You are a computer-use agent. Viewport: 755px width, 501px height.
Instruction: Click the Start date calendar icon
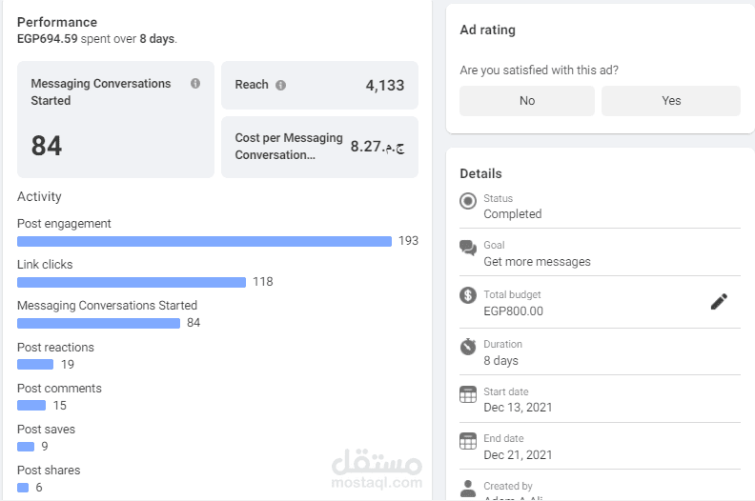tap(468, 394)
